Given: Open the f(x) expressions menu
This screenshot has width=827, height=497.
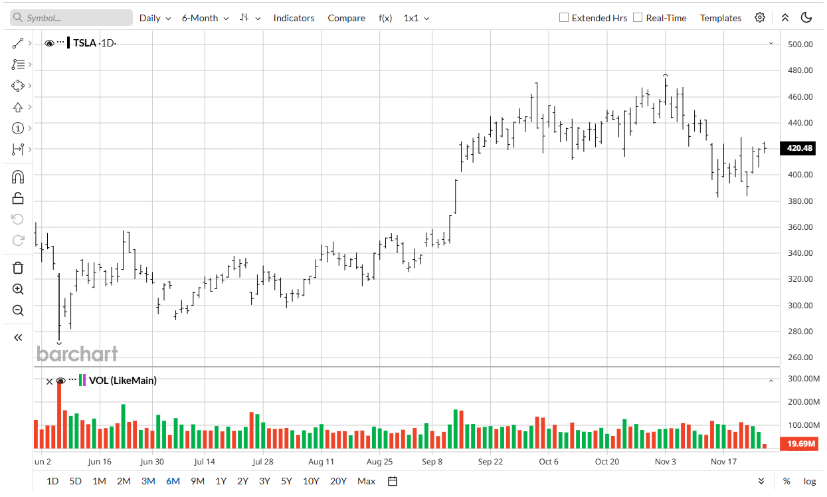Looking at the screenshot, I should [x=385, y=18].
